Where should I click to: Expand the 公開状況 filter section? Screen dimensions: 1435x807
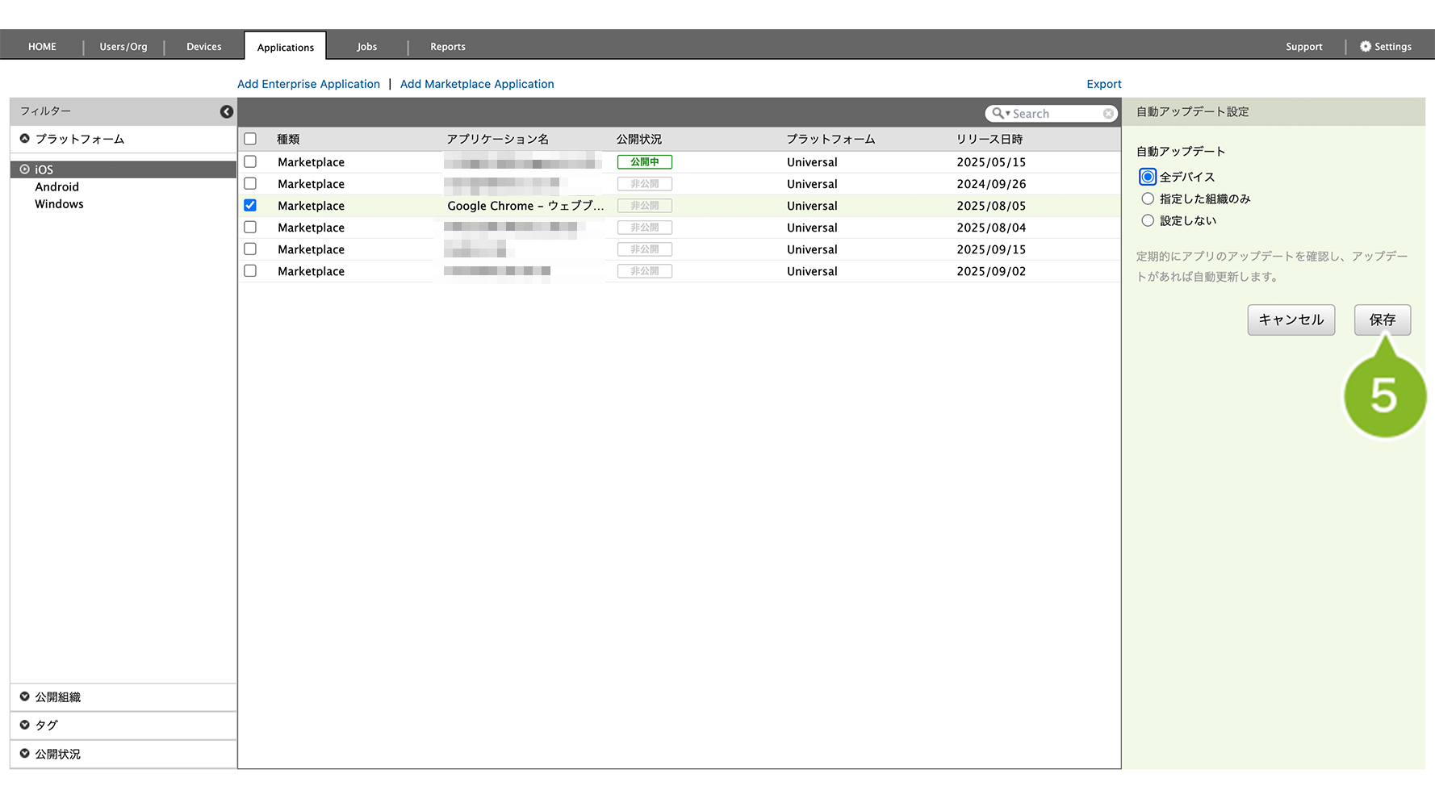tap(57, 754)
